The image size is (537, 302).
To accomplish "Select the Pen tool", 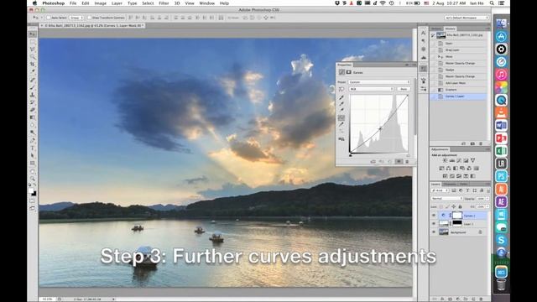I will (33, 140).
